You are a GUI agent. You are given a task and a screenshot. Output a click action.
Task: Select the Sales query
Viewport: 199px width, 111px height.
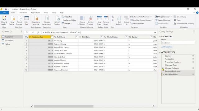pos(12,44)
